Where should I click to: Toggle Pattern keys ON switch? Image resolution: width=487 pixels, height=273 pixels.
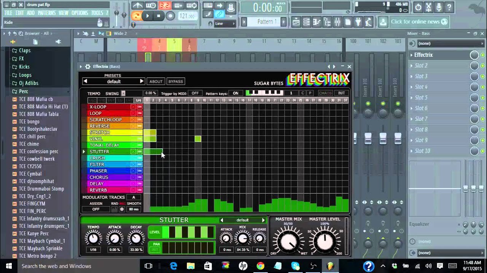236,93
